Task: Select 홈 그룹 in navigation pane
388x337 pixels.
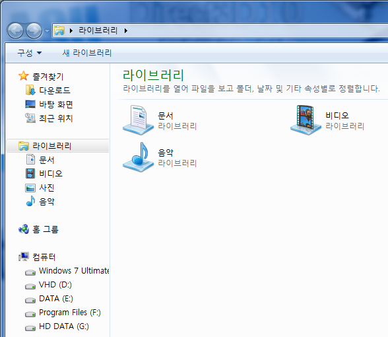Action: [46, 229]
